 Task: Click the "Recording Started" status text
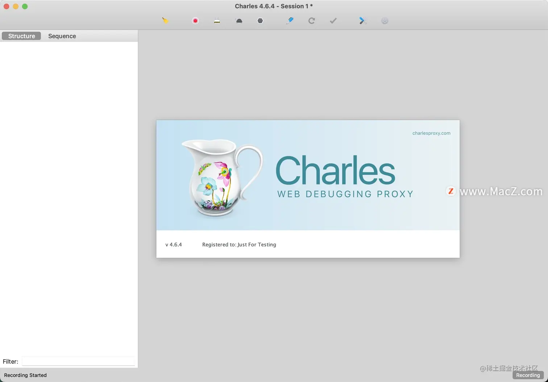pyautogui.click(x=25, y=375)
